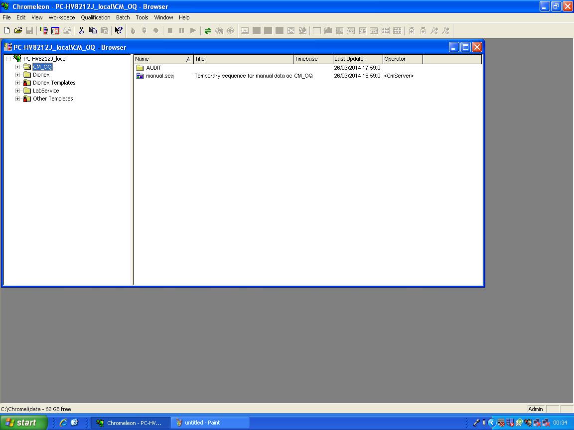Click the empty window layout icon
The height and width of the screenshot is (430, 574).
pyautogui.click(x=317, y=31)
